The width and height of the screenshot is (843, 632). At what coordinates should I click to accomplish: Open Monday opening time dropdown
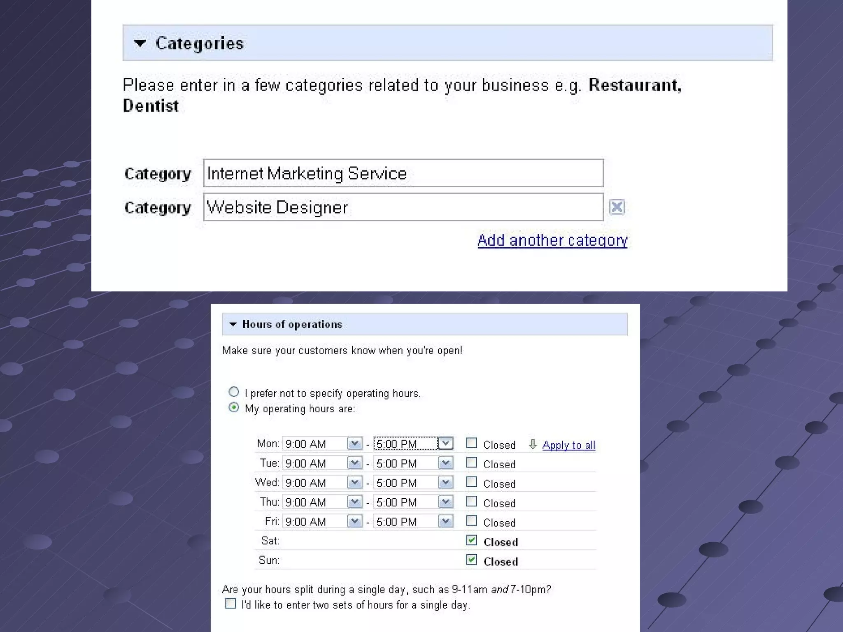click(354, 443)
